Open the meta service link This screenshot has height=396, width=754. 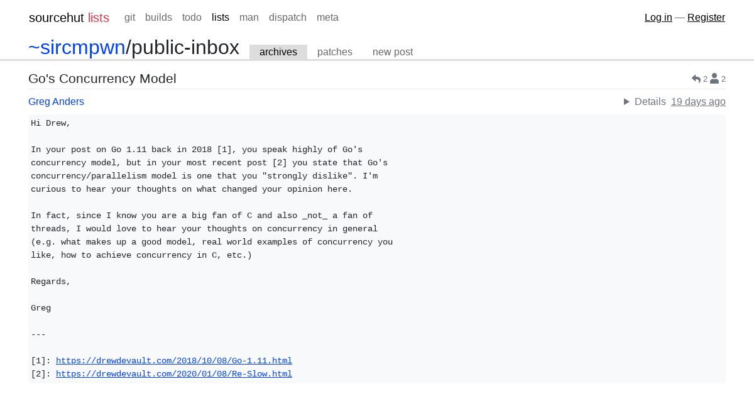pos(327,18)
